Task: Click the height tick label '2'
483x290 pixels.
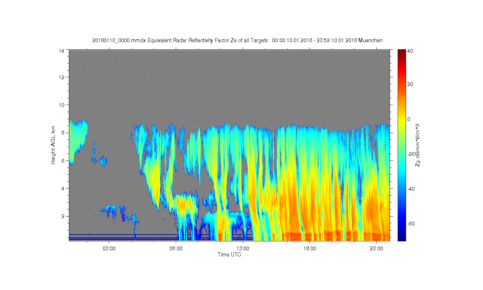Action: 63,216
